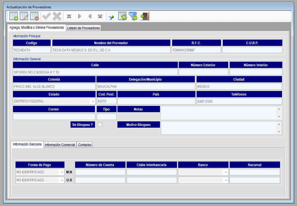
Task: Click the Calle field SIPOREX NO.2
Action: (95, 72)
